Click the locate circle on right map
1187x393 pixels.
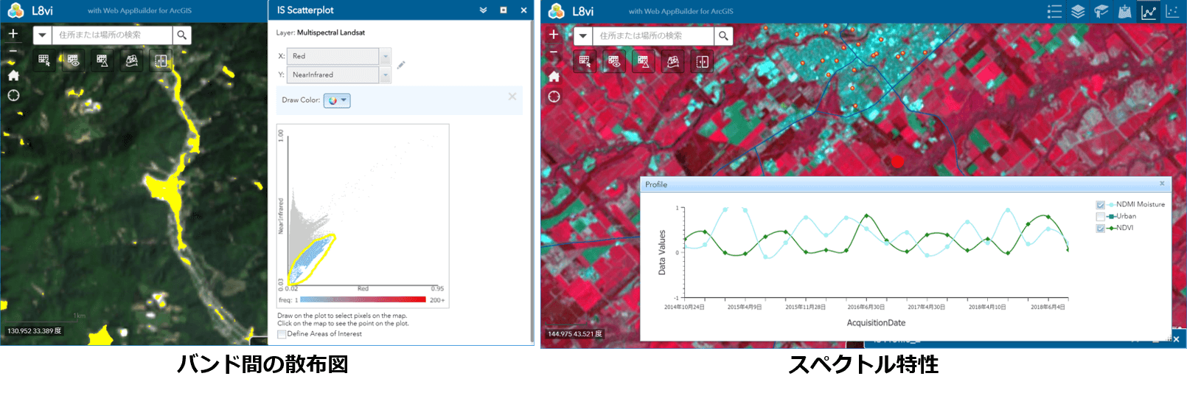[554, 97]
